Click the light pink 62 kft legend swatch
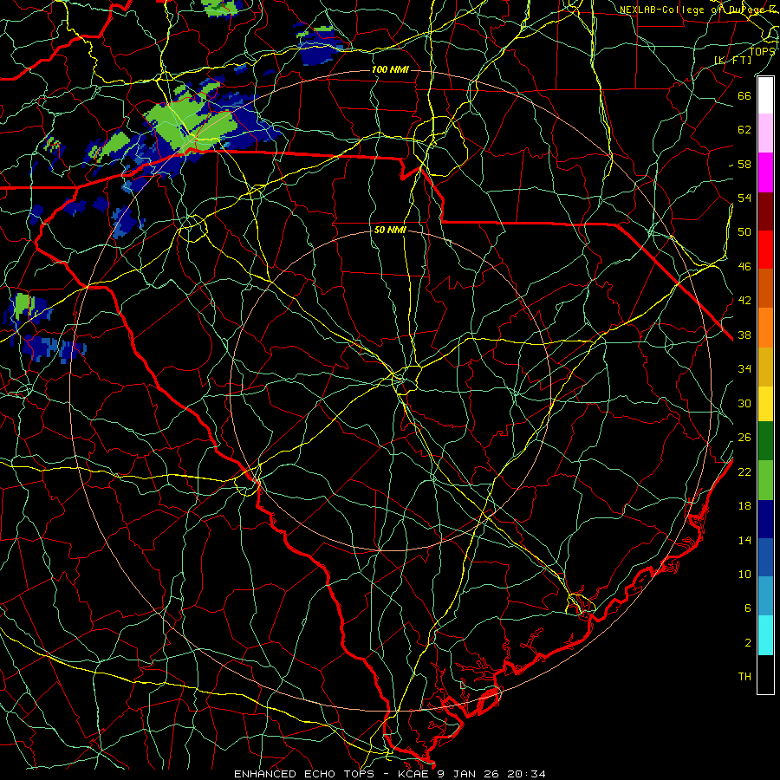This screenshot has height=780, width=780. pyautogui.click(x=765, y=133)
